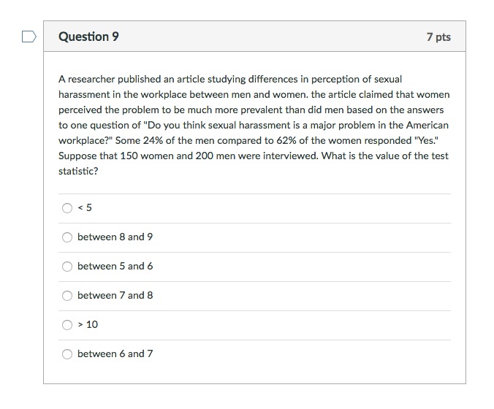
Task: Flag Question 9 with the bookmark icon
Action: [29, 37]
